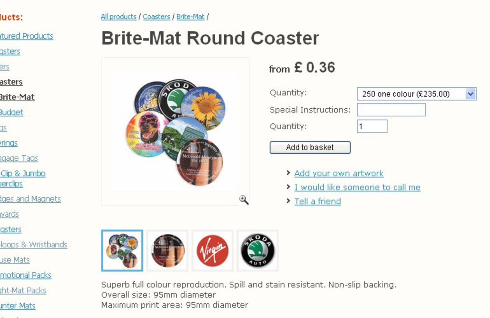This screenshot has width=490, height=318.
Task: Select the Virgin logo coaster thumbnail
Action: coord(212,251)
